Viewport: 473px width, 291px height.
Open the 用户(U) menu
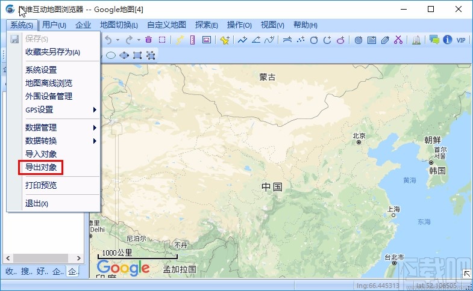pyautogui.click(x=54, y=25)
